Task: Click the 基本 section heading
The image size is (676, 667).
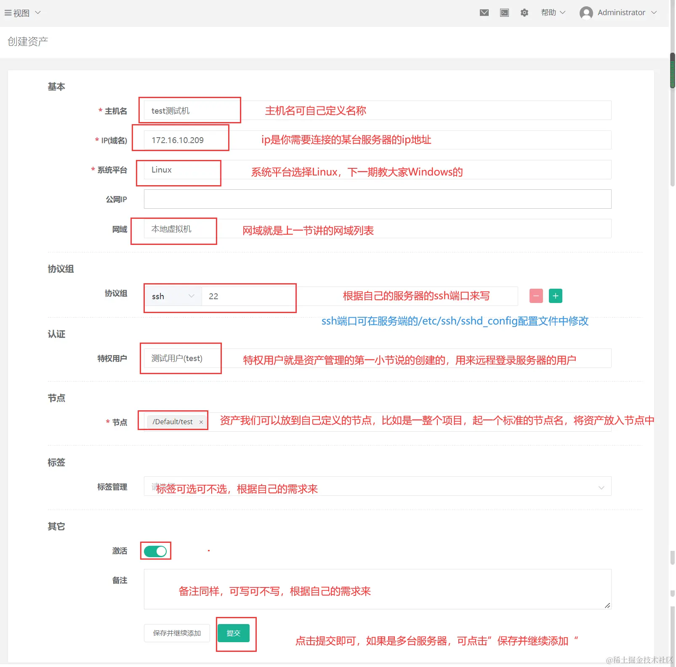Action: tap(56, 87)
